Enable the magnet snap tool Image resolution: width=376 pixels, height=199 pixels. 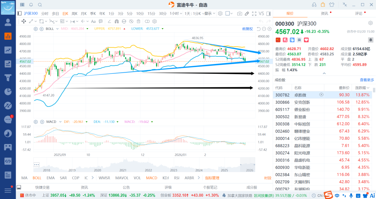[x=117, y=21]
